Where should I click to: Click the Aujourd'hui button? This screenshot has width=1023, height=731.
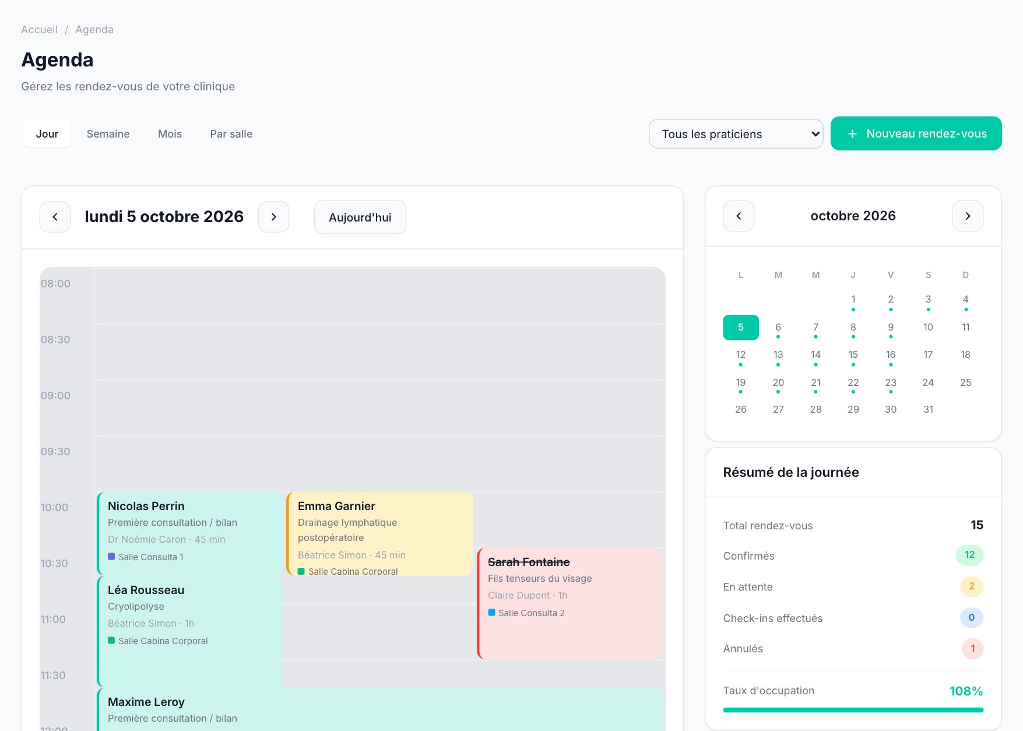pyautogui.click(x=360, y=217)
